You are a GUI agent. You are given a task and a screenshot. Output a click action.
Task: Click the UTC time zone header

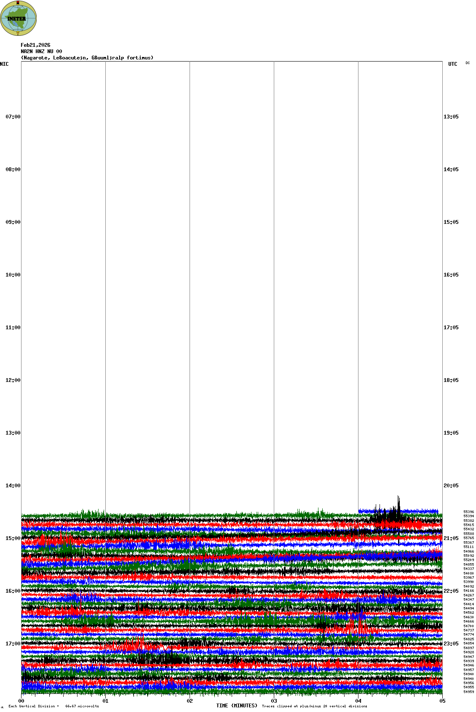pyautogui.click(x=452, y=64)
